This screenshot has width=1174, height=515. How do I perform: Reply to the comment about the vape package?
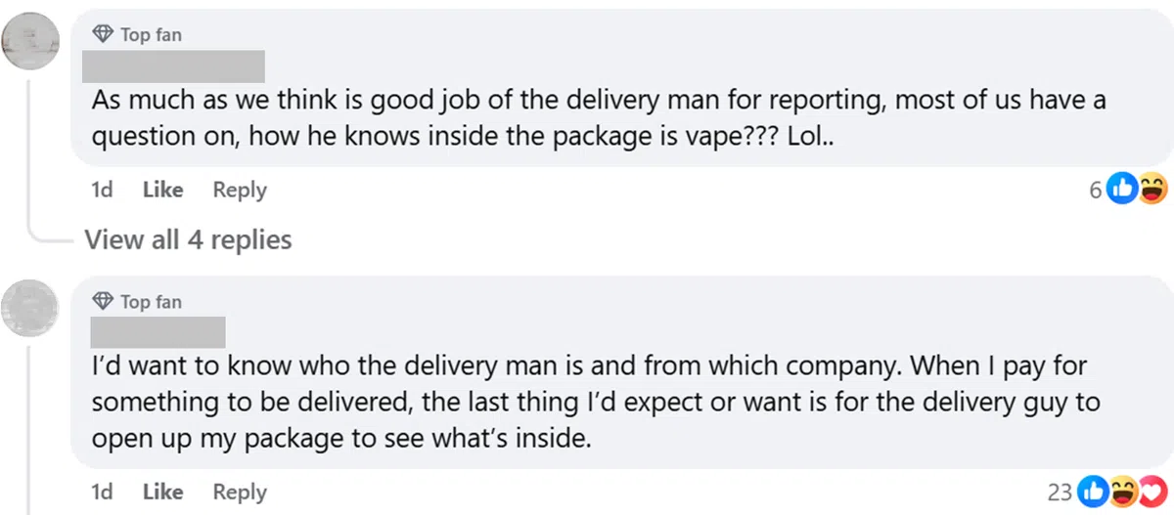pyautogui.click(x=240, y=190)
